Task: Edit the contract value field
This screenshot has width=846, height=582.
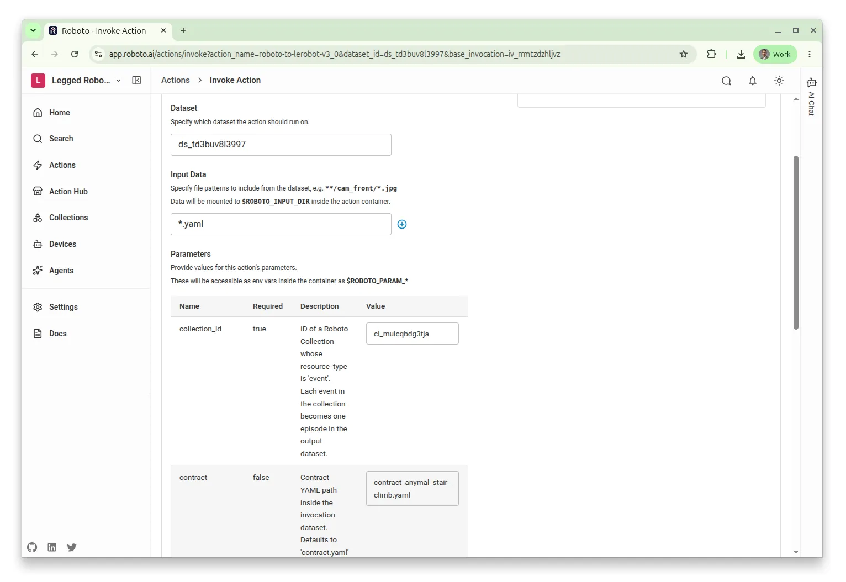Action: coord(413,489)
